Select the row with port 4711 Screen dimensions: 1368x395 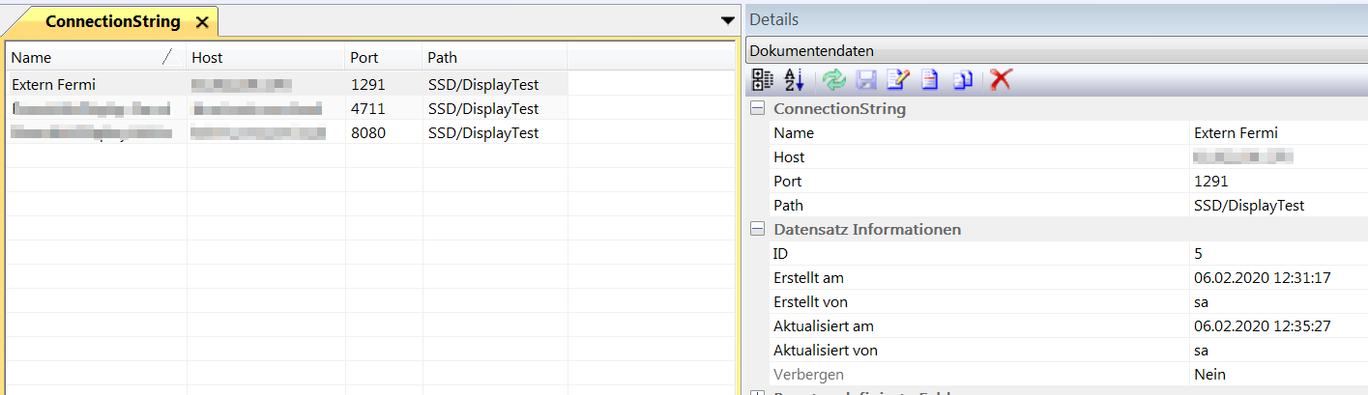pos(368,109)
